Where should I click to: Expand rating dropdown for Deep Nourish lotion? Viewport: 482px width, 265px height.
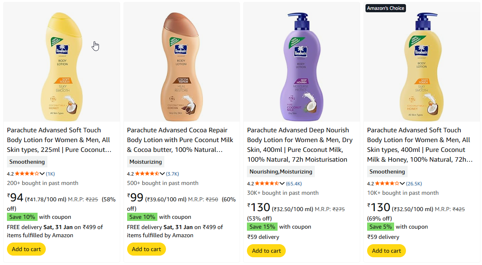pyautogui.click(x=282, y=183)
